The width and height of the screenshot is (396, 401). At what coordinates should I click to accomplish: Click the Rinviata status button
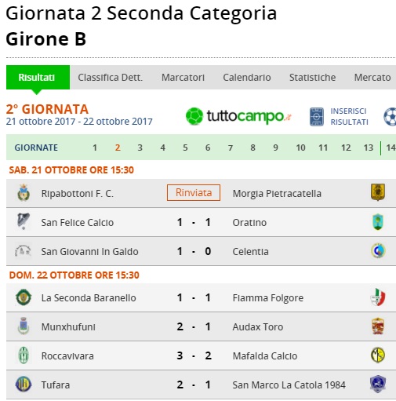(x=194, y=193)
